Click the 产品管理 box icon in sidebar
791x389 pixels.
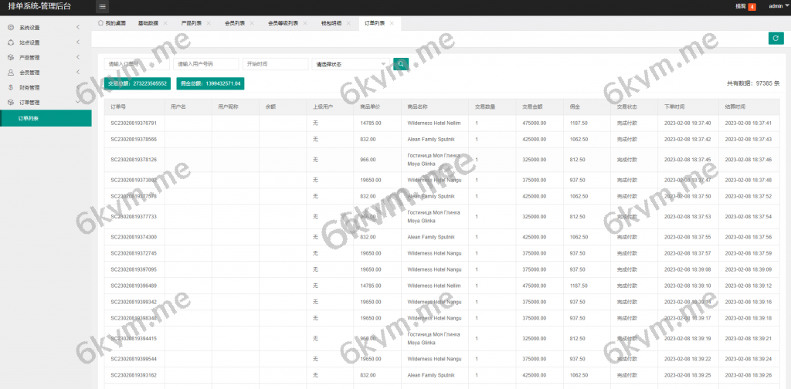(x=11, y=57)
